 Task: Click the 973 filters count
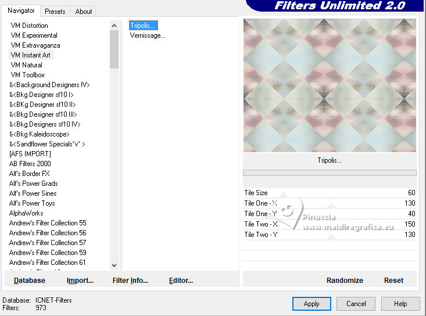[41, 308]
